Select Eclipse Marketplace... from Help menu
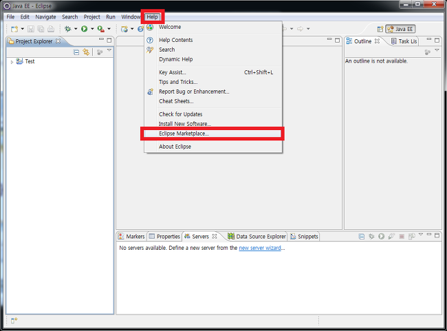447x331 pixels. [x=213, y=134]
